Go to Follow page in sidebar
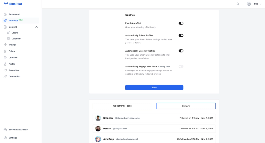The height and width of the screenshot is (143, 265). click(12, 51)
